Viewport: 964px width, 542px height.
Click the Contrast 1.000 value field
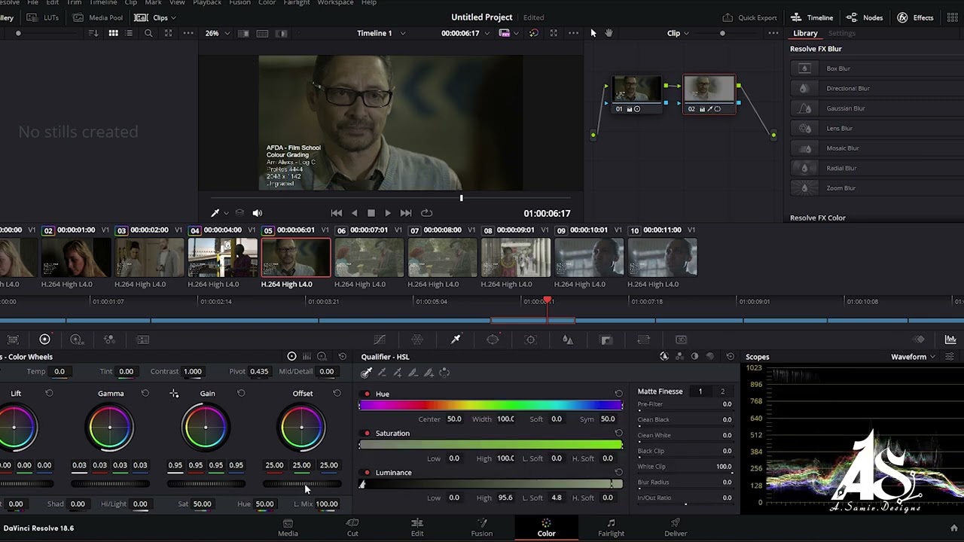(193, 371)
